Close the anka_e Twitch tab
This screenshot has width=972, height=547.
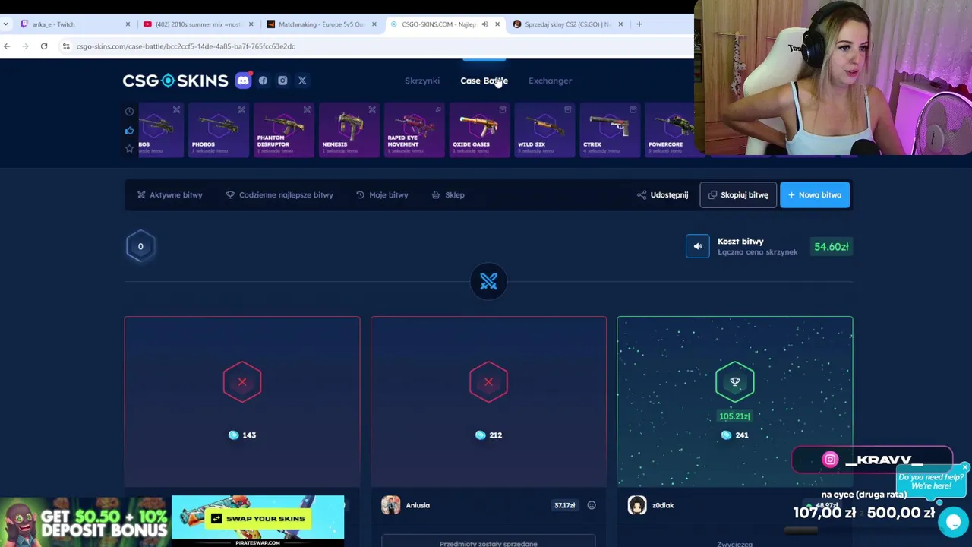click(128, 24)
